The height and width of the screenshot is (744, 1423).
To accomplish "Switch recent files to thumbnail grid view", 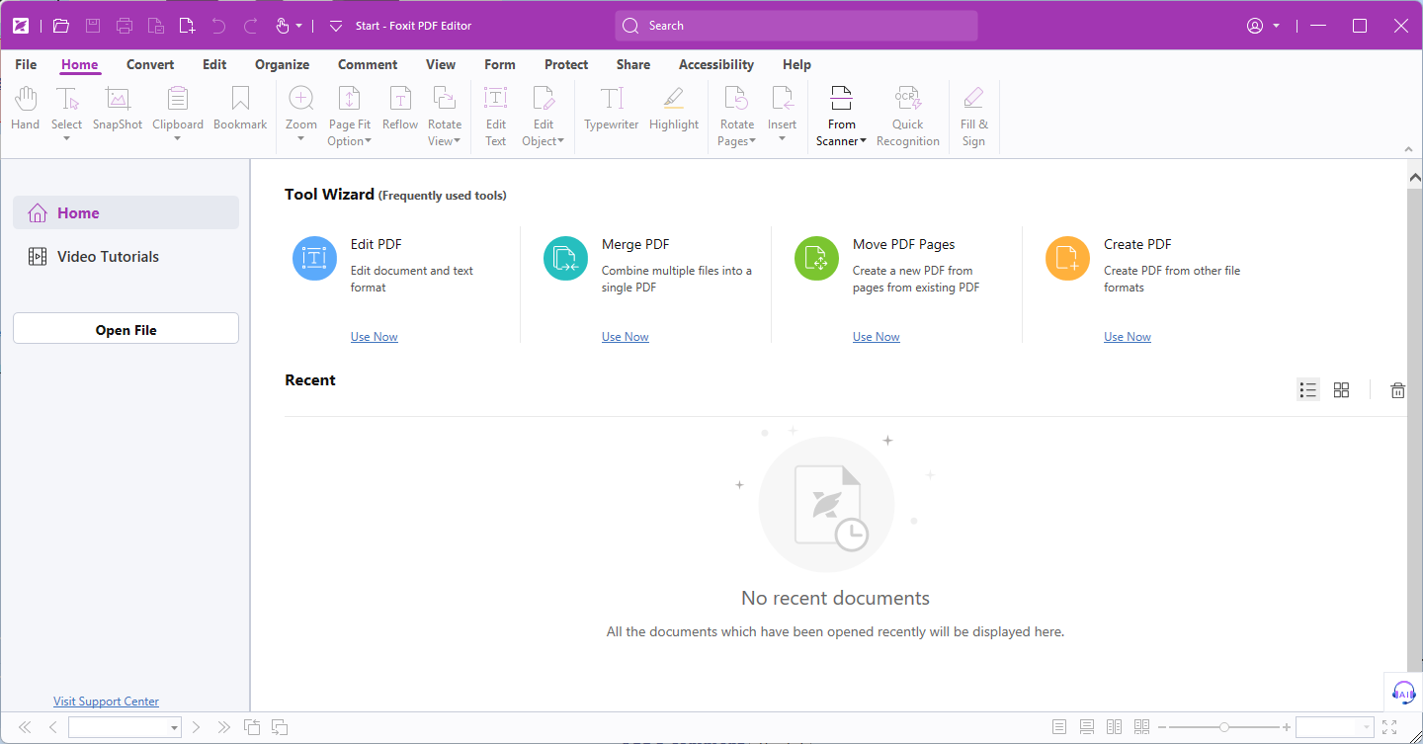I will (x=1341, y=390).
